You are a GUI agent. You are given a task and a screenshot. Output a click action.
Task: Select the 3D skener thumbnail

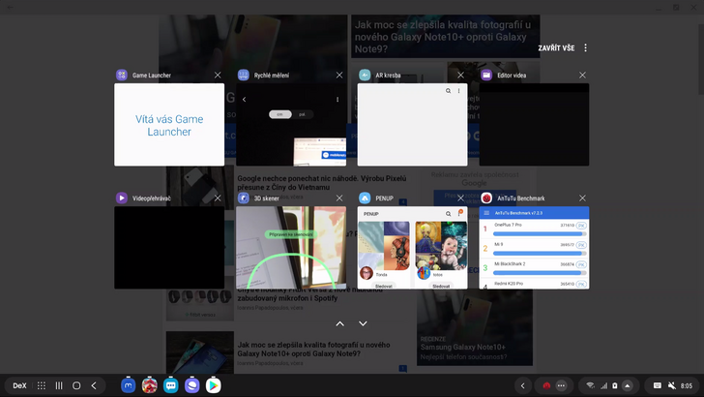[291, 247]
